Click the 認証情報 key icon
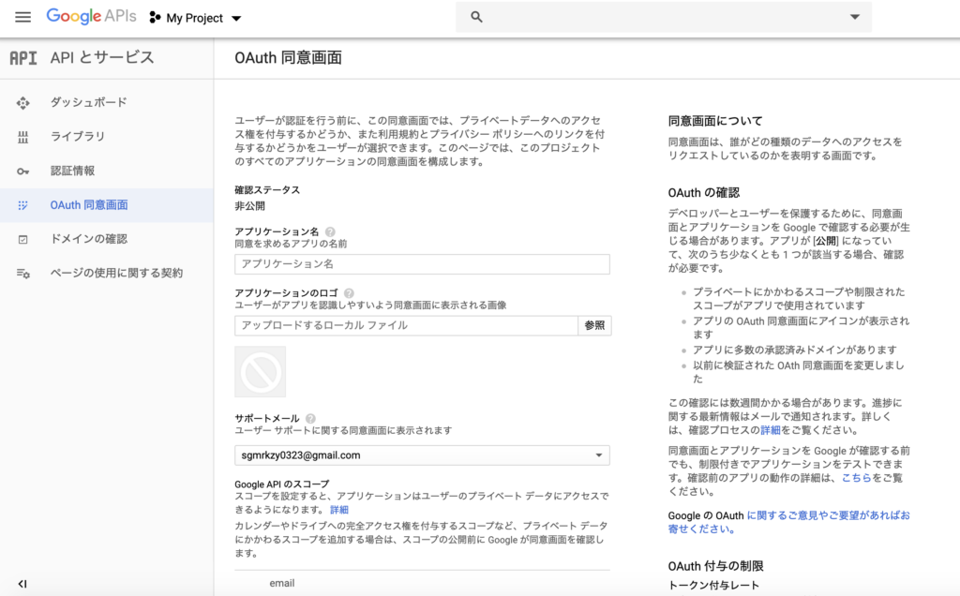This screenshot has width=960, height=596. (x=22, y=171)
